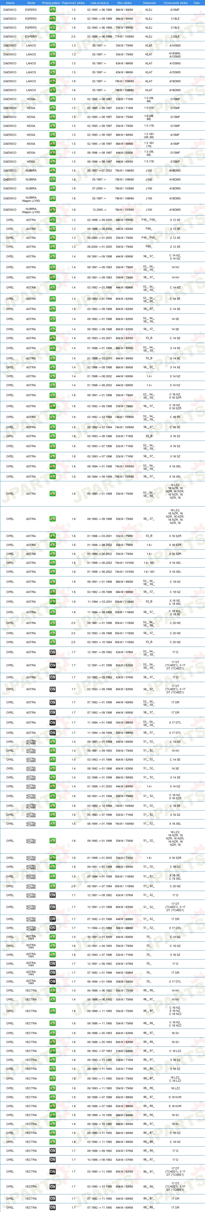Image resolution: width=205 pixels, height=1212 pixels.
Task: Click petrol icon in Nubira 07.2000 row
Action: click(x=52, y=188)
